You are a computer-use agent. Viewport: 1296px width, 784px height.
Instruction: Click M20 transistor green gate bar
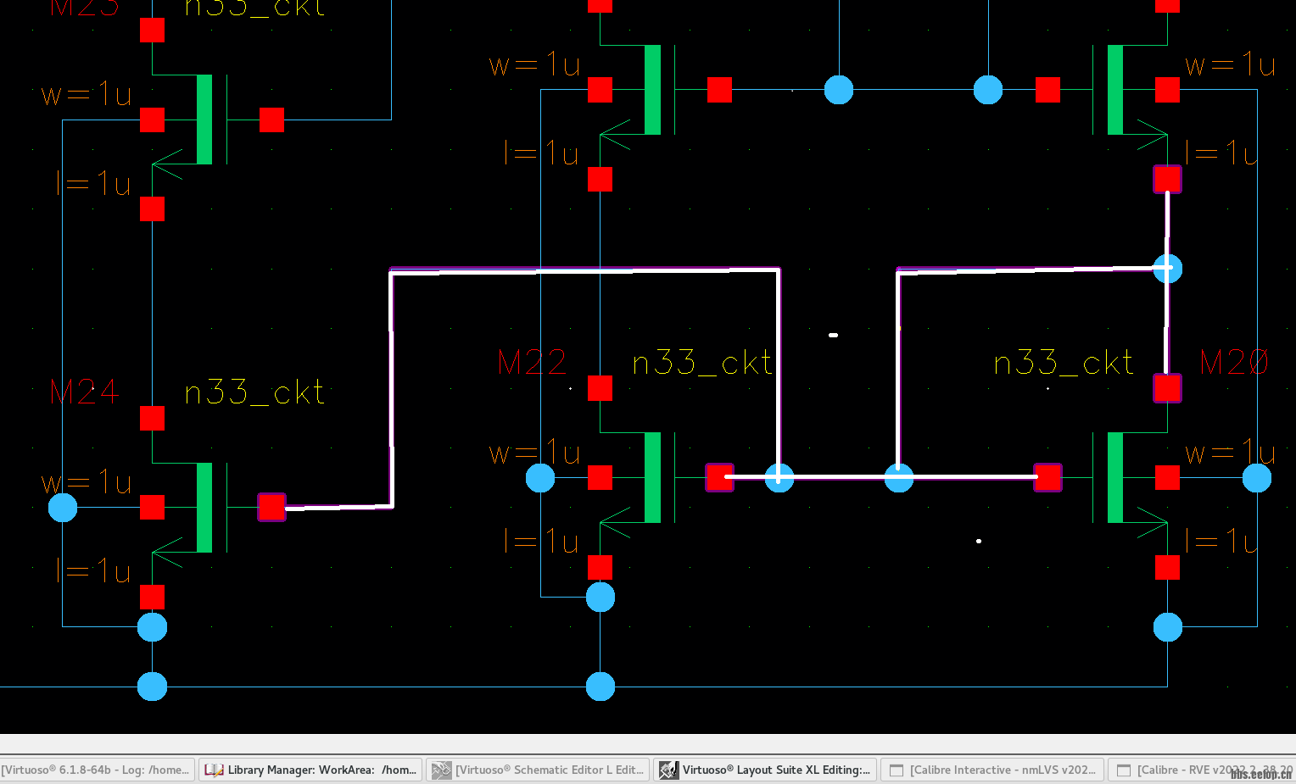pos(1114,477)
